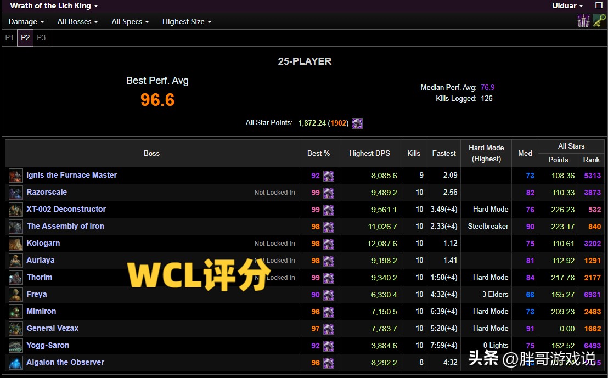608x378 pixels.
Task: Expand the Highest Size selector
Action: click(187, 21)
